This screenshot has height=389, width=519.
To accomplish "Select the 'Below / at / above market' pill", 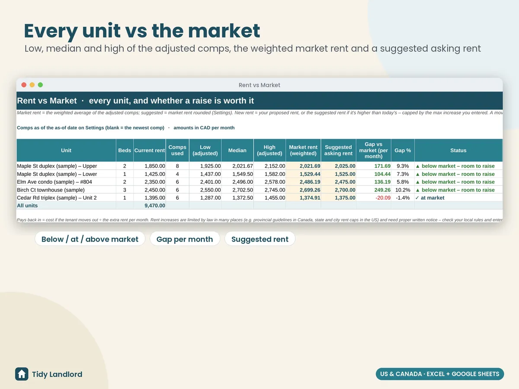I will pyautogui.click(x=90, y=239).
